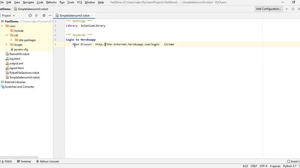This screenshot has width=300, height=168.
Task: Open the TODO tool window
Action: click(7, 161)
